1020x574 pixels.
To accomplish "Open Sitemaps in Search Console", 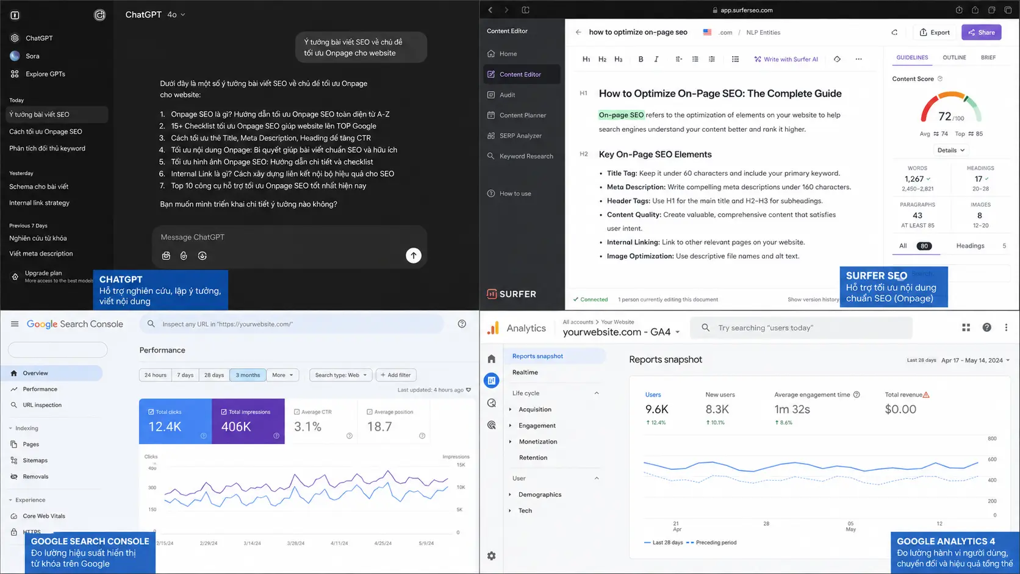I will click(x=35, y=461).
